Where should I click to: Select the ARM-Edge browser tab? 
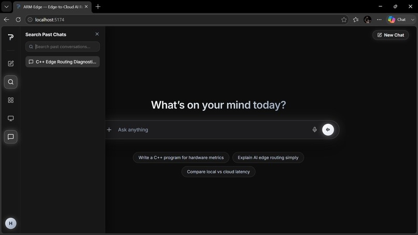coord(52,7)
